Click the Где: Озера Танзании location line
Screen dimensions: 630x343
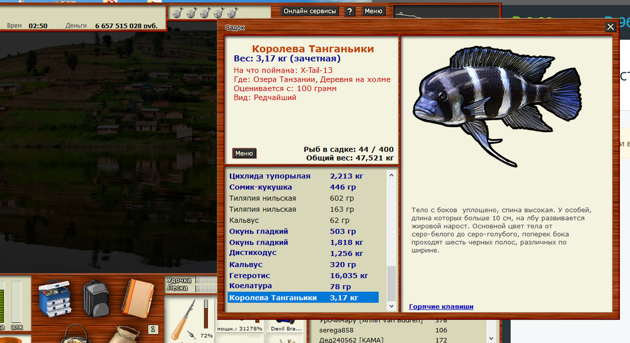click(x=312, y=79)
